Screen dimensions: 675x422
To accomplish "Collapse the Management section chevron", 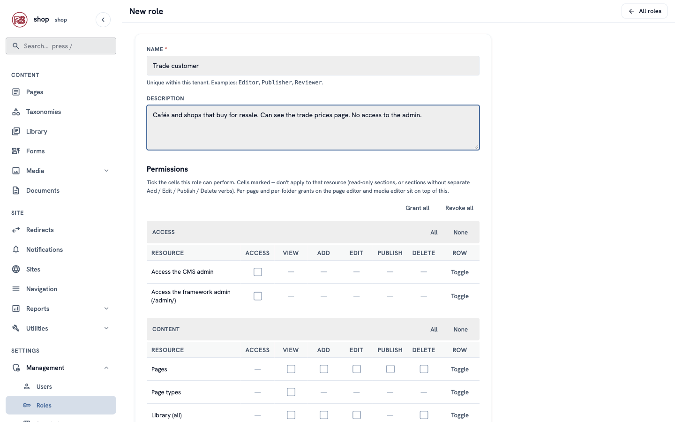I will [x=106, y=368].
